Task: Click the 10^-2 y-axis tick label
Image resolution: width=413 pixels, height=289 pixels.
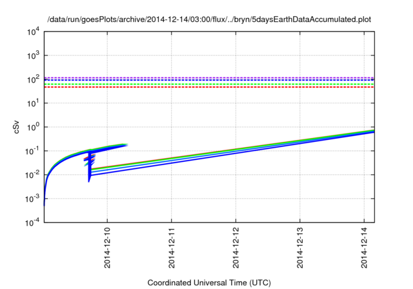Action: [32, 175]
